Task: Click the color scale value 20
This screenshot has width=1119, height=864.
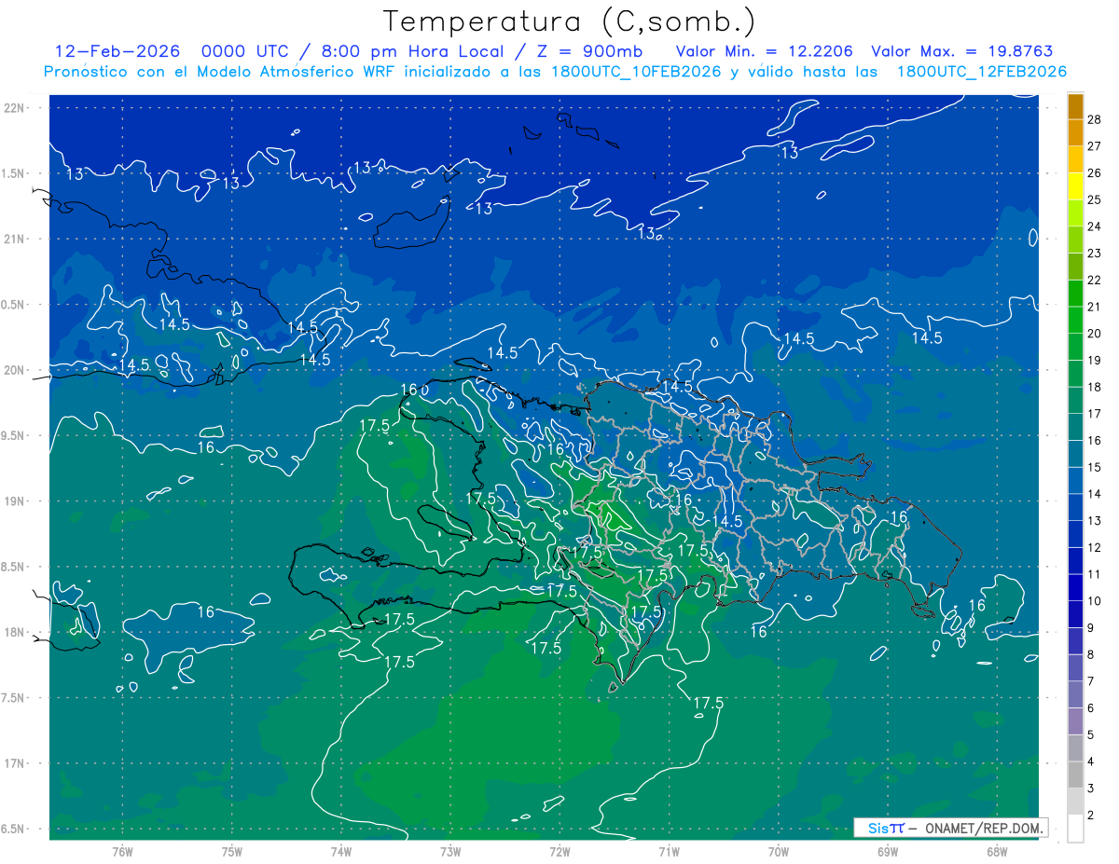Action: click(1095, 334)
